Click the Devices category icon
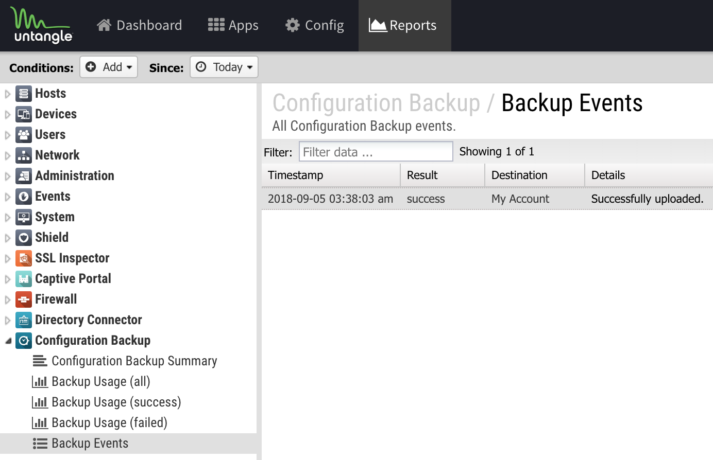Screen dimensions: 713x460 (x=24, y=114)
